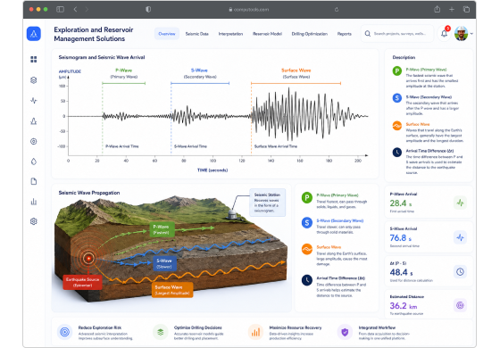Click the clock icon on Δt card
500x348 pixels.
[x=460, y=272]
